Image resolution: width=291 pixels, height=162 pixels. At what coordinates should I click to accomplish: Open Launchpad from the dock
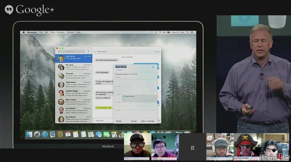(x=37, y=134)
